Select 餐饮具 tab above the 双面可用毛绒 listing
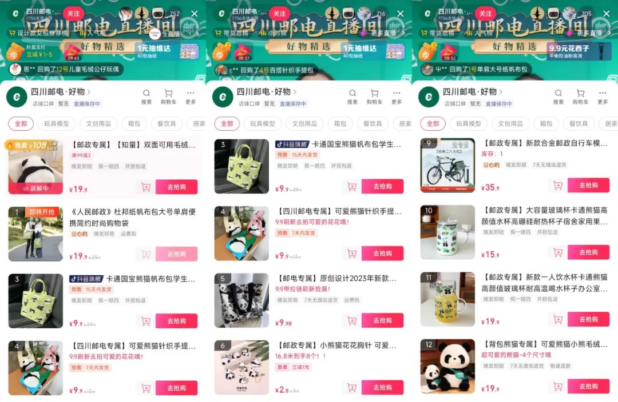The image size is (618, 402). coord(167,123)
